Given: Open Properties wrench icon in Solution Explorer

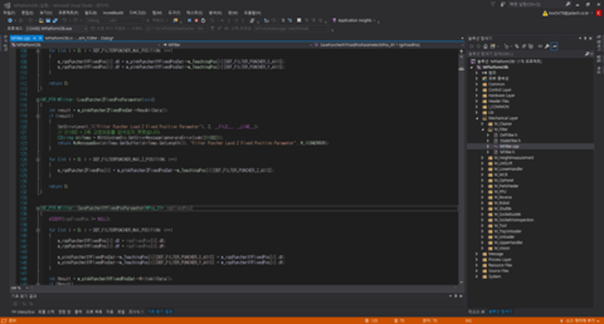Looking at the screenshot, I should [547, 46].
